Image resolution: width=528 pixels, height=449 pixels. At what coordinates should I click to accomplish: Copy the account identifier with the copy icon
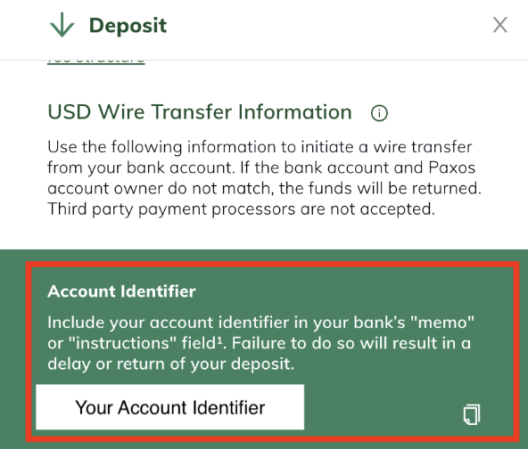tap(472, 414)
